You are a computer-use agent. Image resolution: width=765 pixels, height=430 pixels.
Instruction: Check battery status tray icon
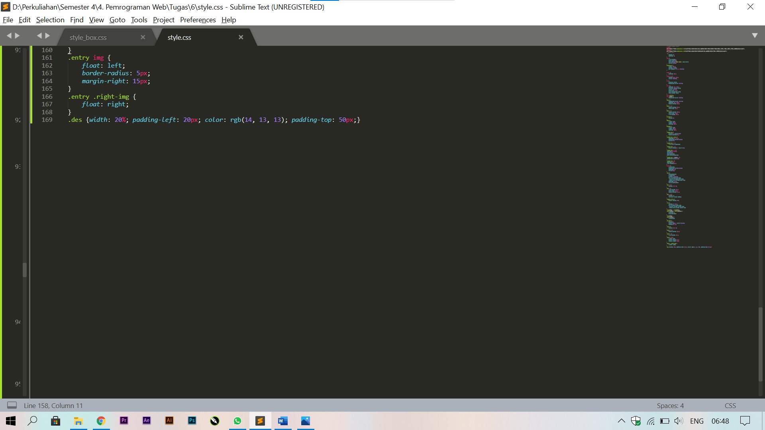coord(665,421)
